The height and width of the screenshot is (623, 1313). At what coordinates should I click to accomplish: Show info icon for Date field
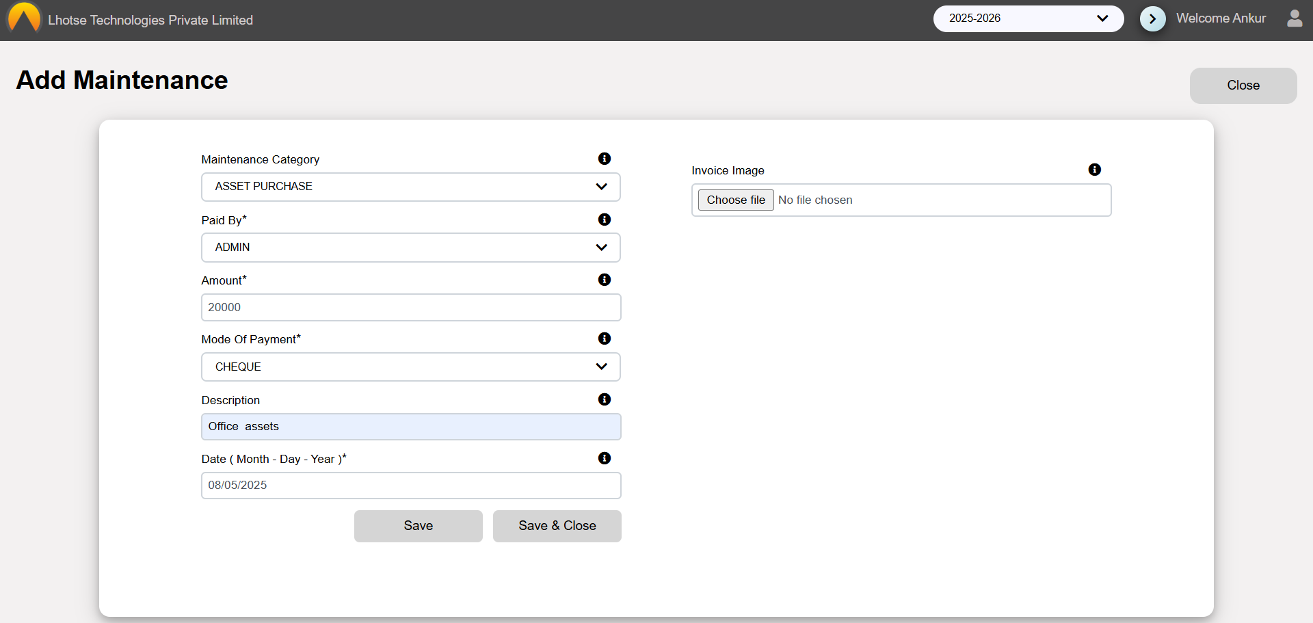pos(605,458)
